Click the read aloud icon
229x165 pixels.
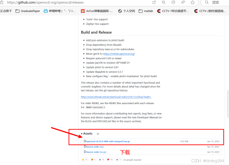[183, 2]
